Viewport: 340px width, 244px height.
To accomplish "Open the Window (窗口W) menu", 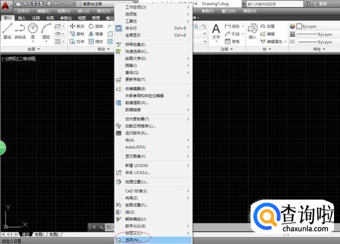I will [228, 11].
